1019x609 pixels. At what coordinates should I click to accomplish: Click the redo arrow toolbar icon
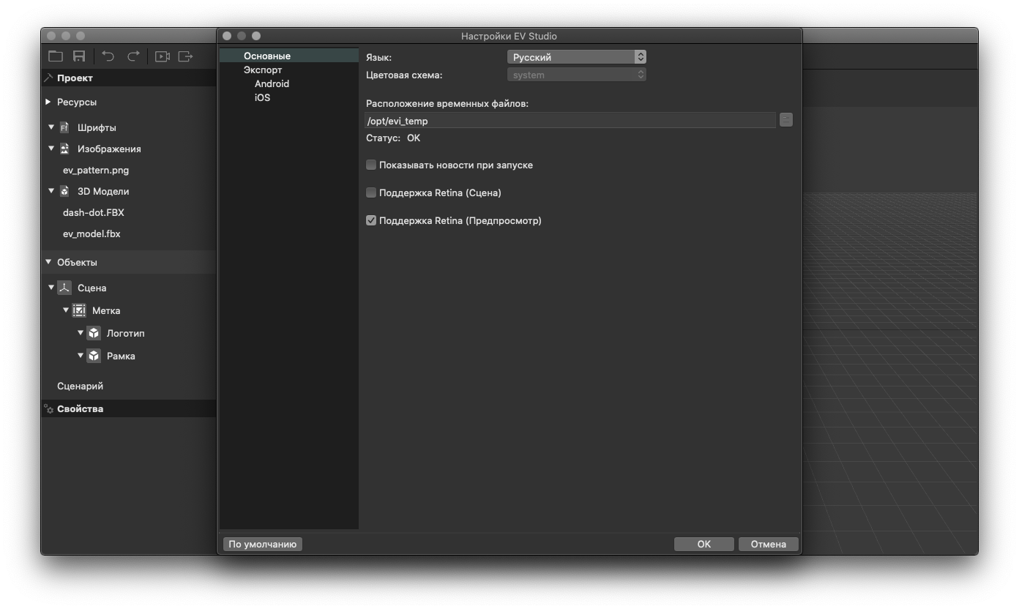pyautogui.click(x=133, y=56)
